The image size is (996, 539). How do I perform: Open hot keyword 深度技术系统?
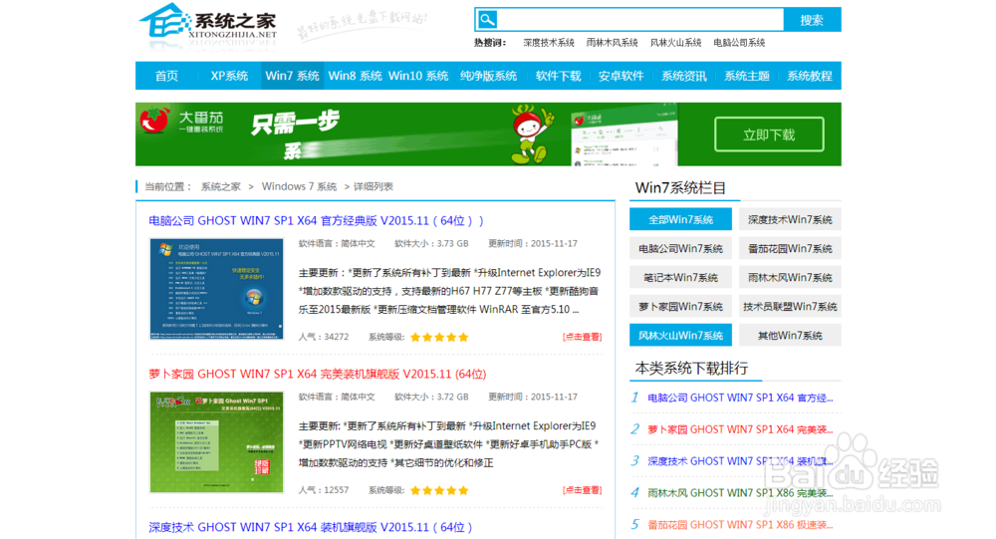pos(549,43)
